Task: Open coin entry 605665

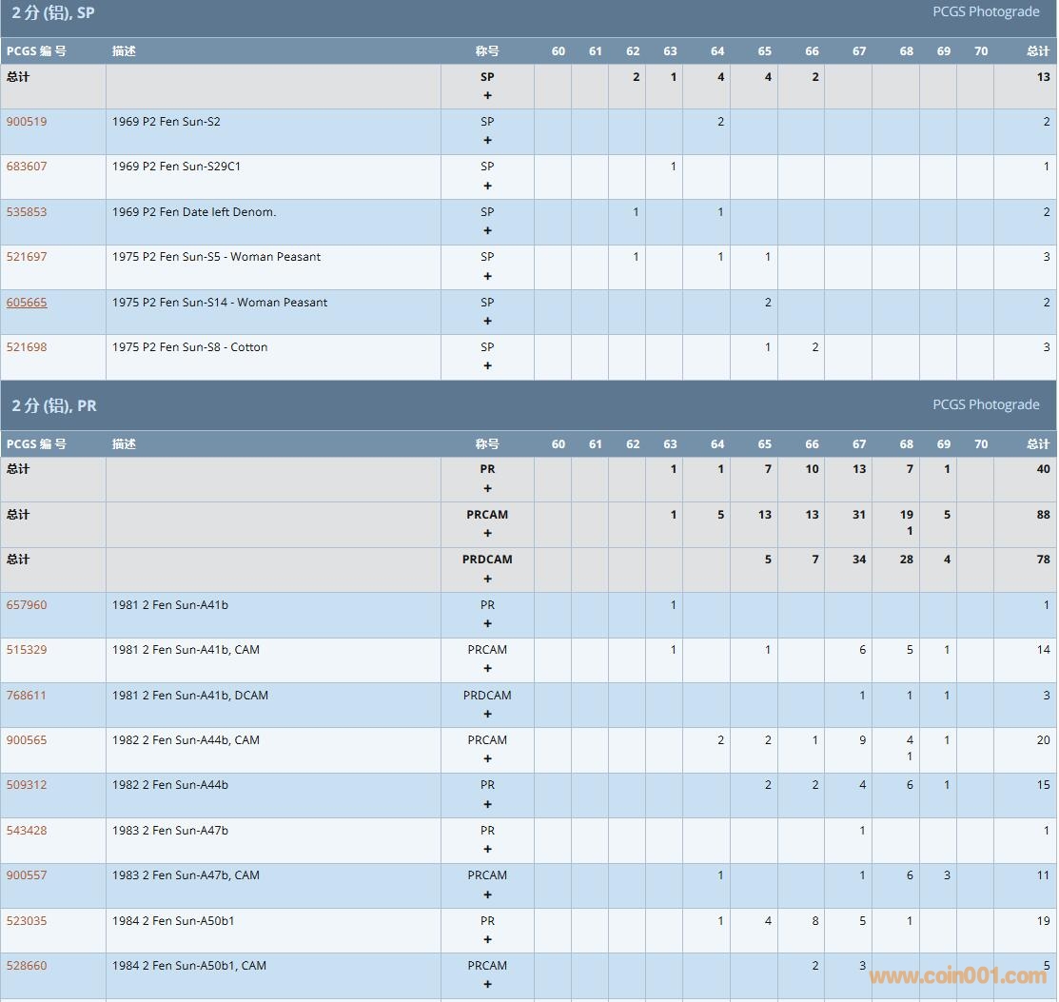Action: coord(27,303)
